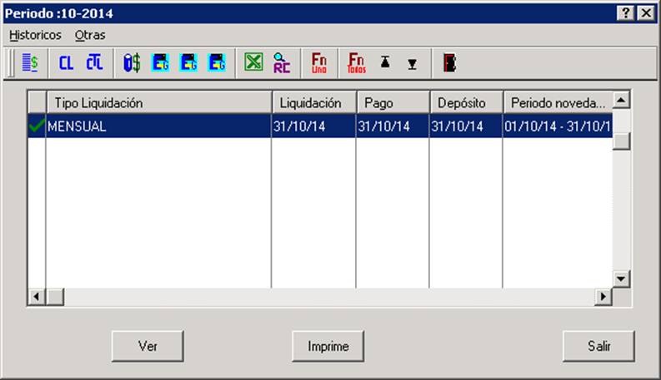Click the magnifier RC icon
661x380 pixels.
[282, 63]
